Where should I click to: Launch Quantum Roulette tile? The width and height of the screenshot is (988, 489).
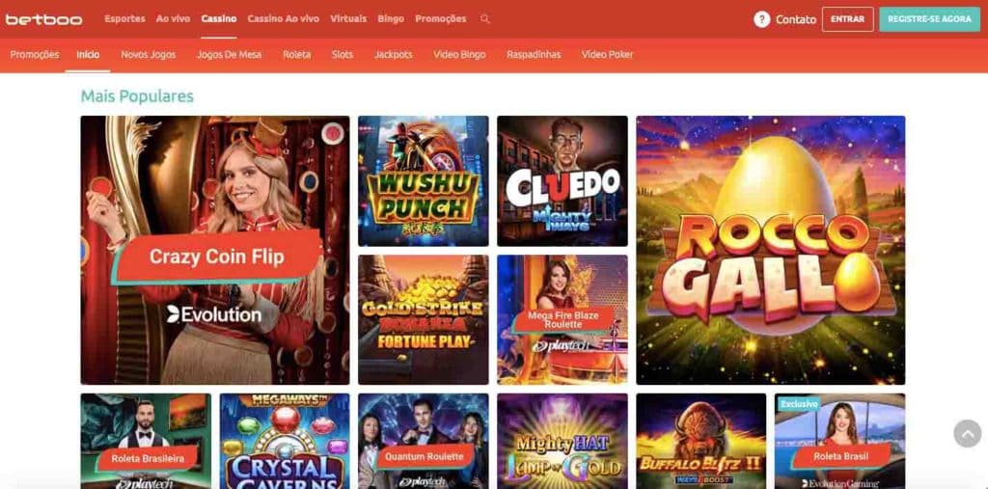coord(424,441)
